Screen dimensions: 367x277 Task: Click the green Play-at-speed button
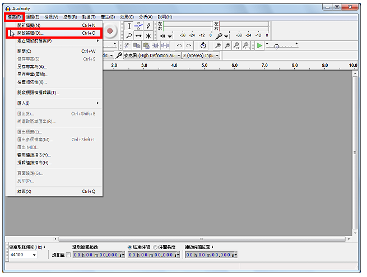point(259,45)
